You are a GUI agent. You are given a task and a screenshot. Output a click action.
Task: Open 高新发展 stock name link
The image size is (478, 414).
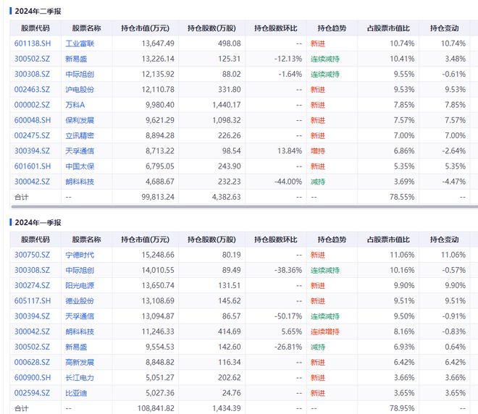tap(80, 362)
